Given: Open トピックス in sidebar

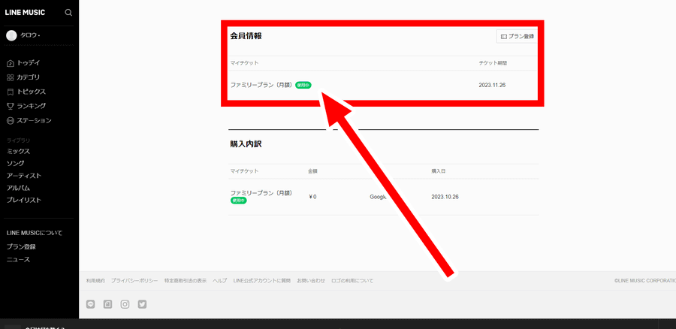Looking at the screenshot, I should (x=26, y=92).
